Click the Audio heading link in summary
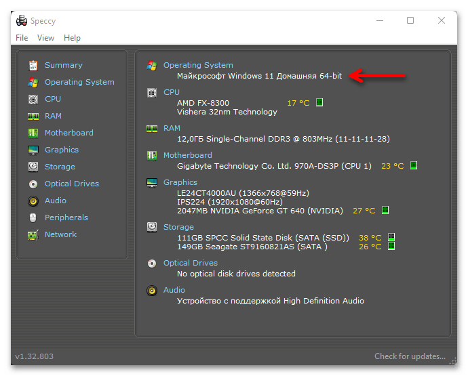 [x=174, y=290]
